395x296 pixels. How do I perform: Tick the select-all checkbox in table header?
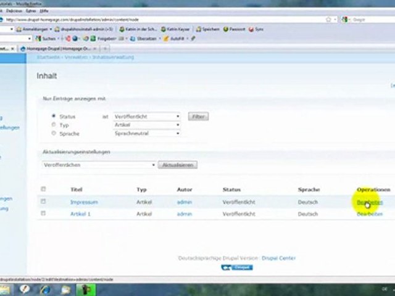[43, 189]
